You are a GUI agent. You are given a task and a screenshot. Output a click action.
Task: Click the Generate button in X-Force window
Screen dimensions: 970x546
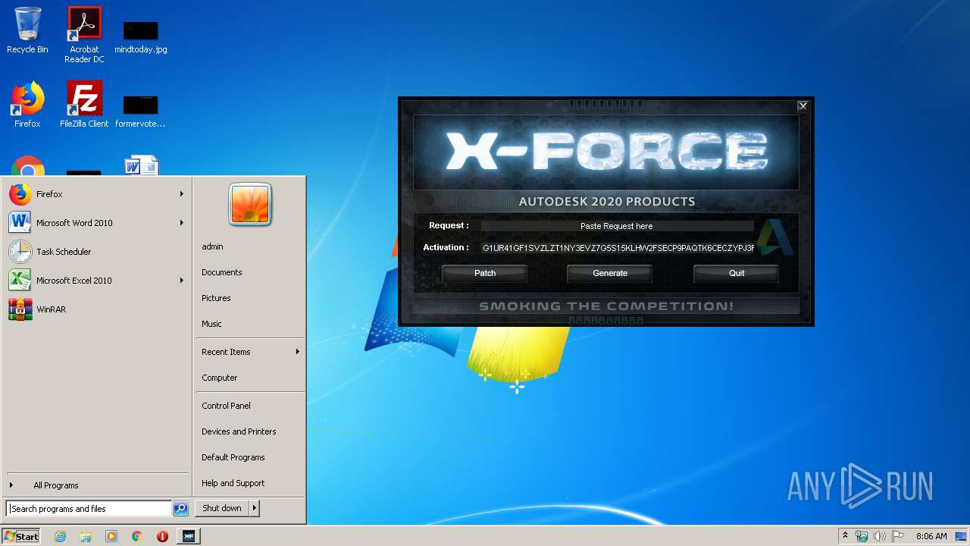[610, 273]
